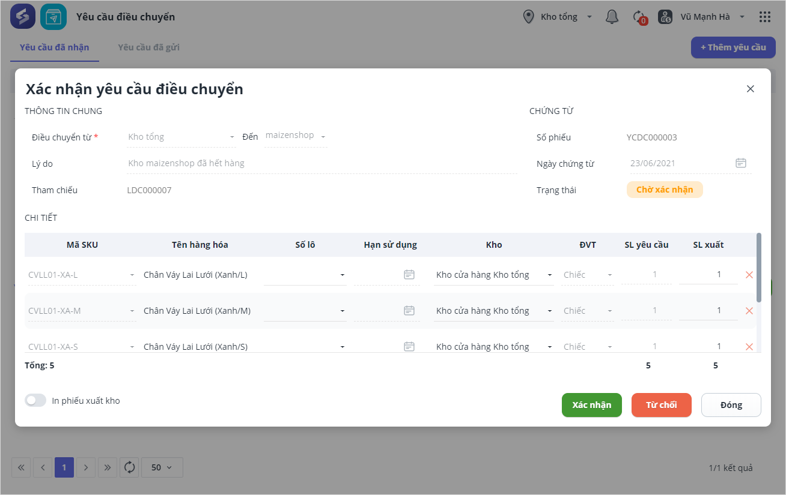Viewport: 786px width, 495px height.
Task: Click SL xuất field for Xanh/L row
Action: (709, 275)
